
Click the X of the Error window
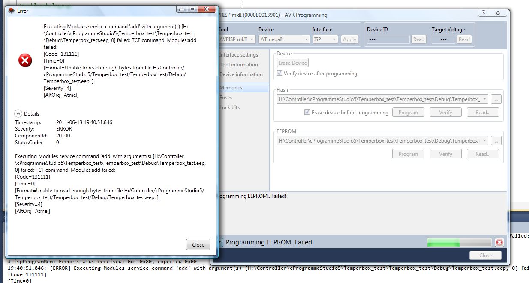coord(207,9)
